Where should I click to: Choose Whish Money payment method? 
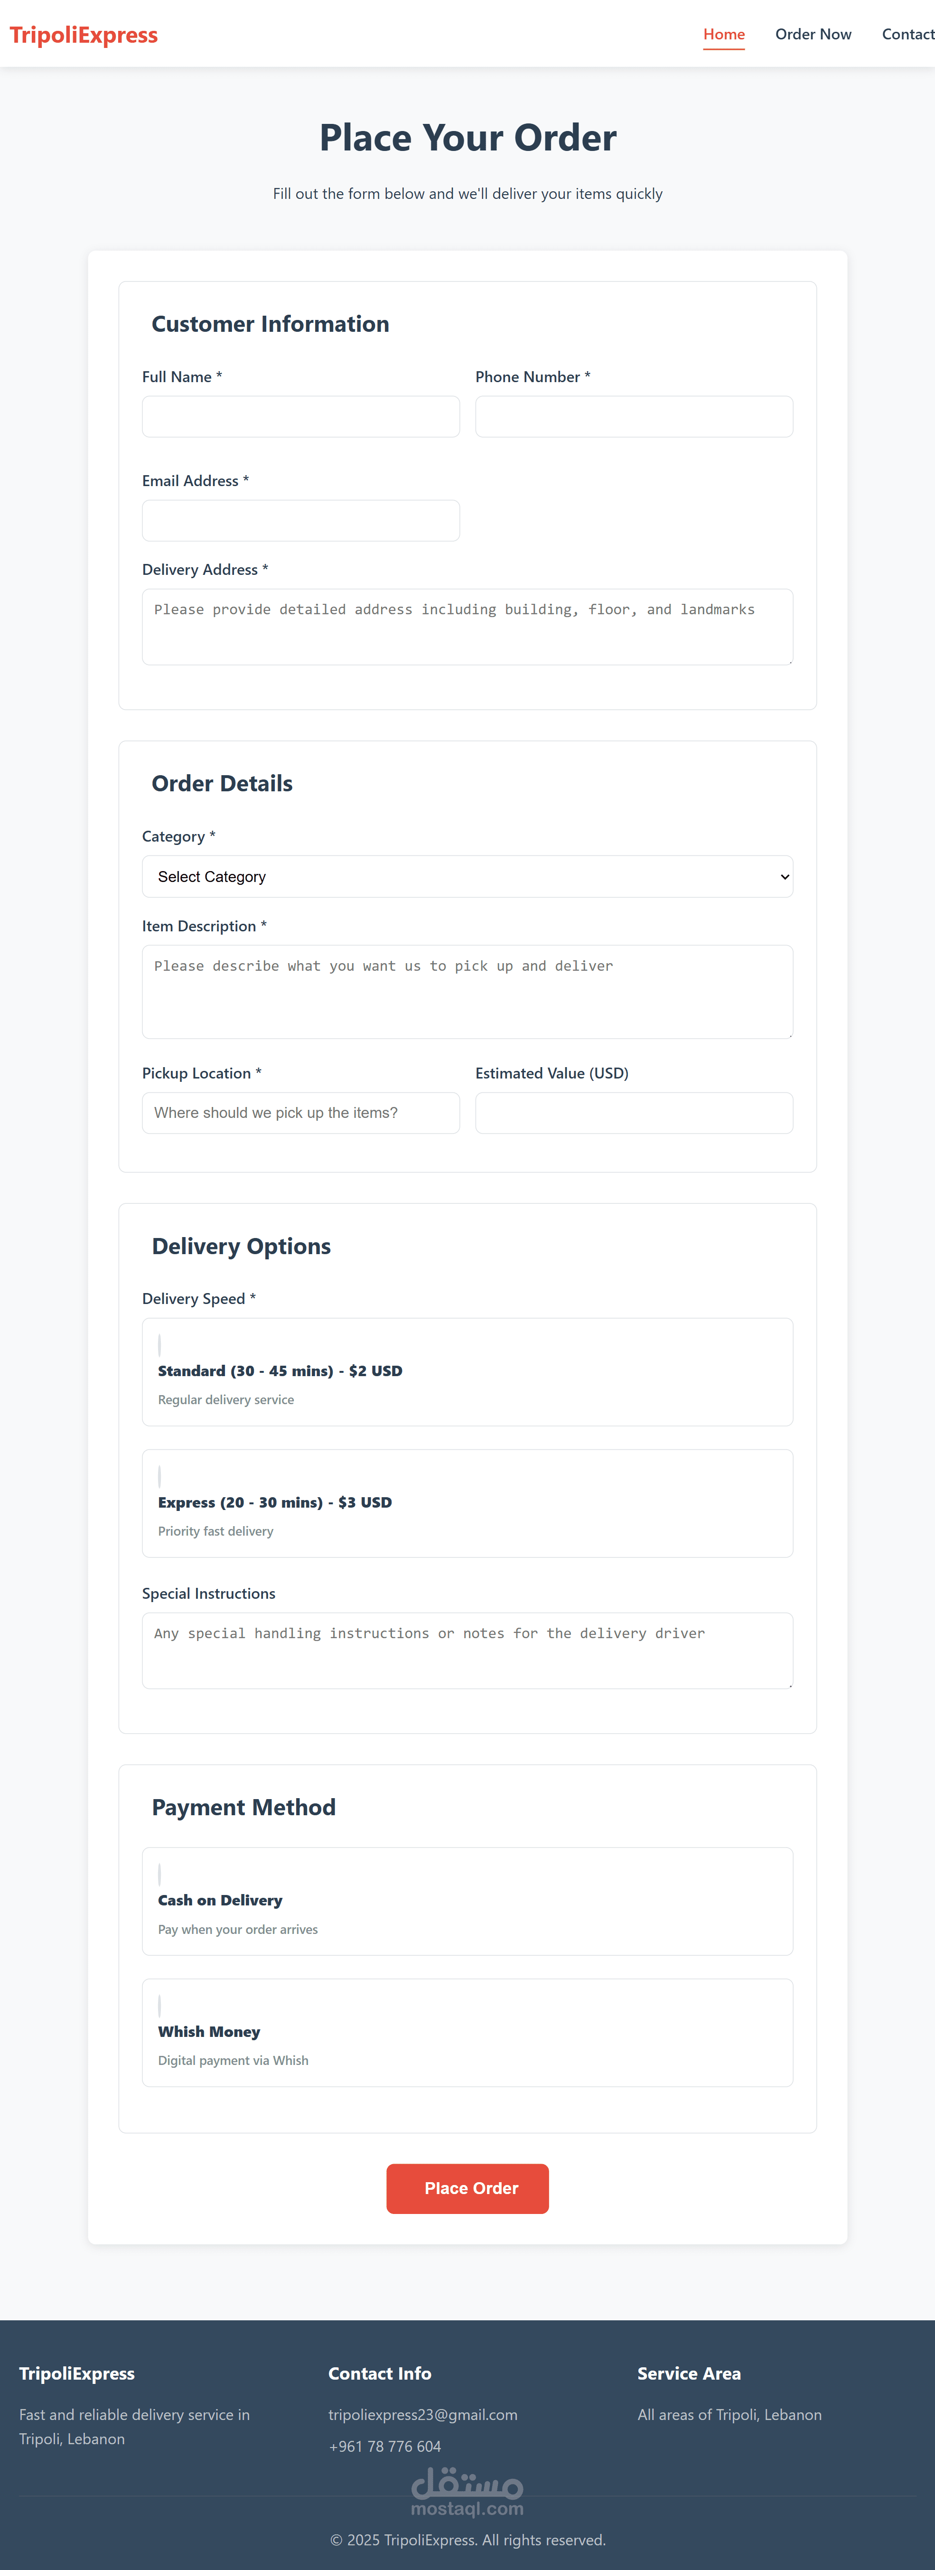(x=467, y=2032)
